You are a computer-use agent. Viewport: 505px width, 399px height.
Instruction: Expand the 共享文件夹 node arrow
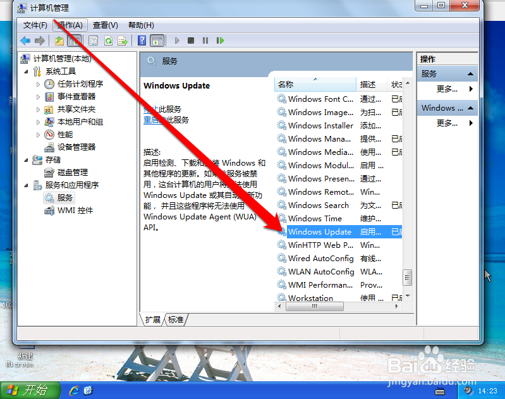pos(38,109)
